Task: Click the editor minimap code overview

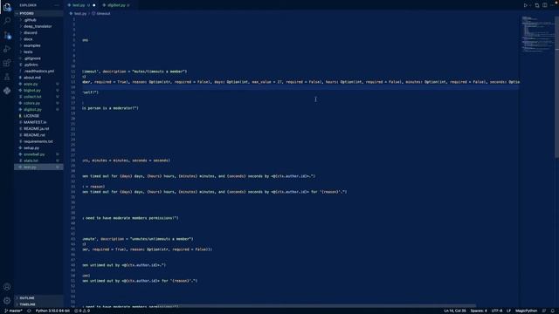Action: 537,34
